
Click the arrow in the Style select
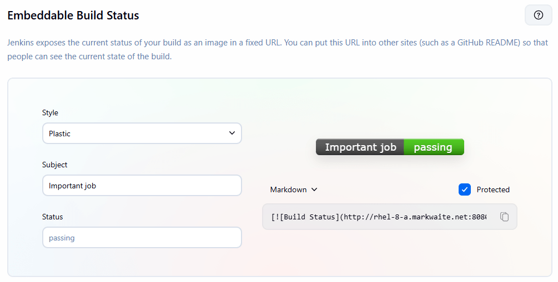click(232, 133)
